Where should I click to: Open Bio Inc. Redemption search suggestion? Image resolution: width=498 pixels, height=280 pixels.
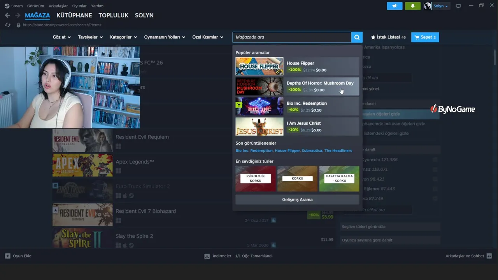pyautogui.click(x=297, y=107)
